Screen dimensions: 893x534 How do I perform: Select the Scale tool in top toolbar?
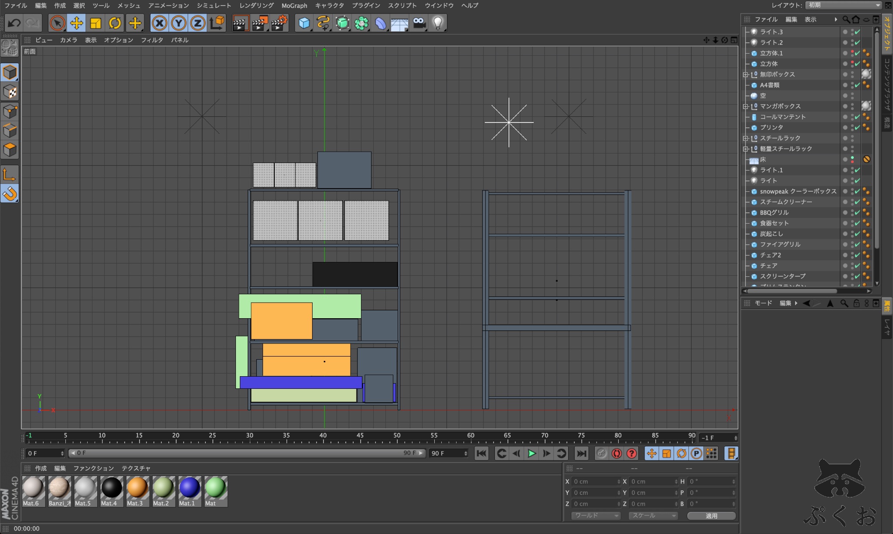95,23
